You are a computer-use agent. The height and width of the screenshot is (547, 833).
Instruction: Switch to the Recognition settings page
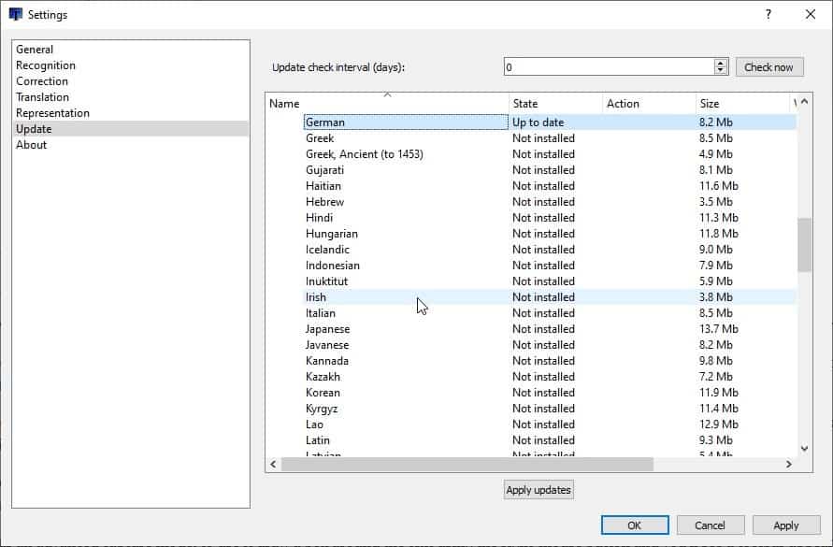point(46,65)
